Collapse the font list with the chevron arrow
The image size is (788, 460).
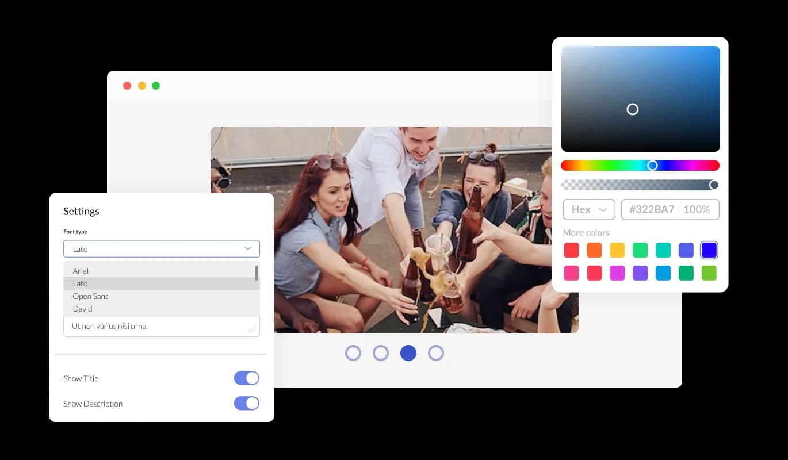(248, 248)
